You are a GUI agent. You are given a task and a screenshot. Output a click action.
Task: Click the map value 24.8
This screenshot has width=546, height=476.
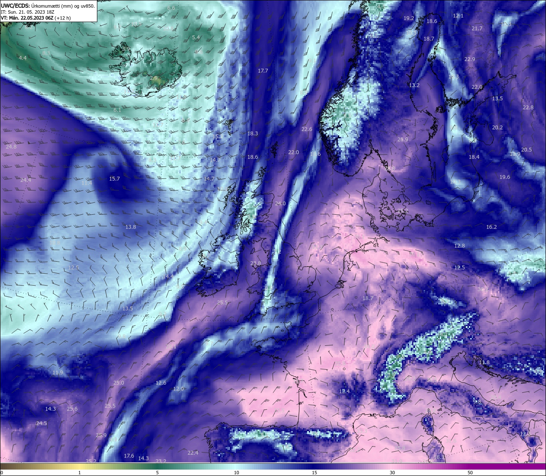pos(11,147)
